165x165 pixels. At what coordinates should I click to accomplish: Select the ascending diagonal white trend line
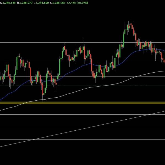click(82, 129)
